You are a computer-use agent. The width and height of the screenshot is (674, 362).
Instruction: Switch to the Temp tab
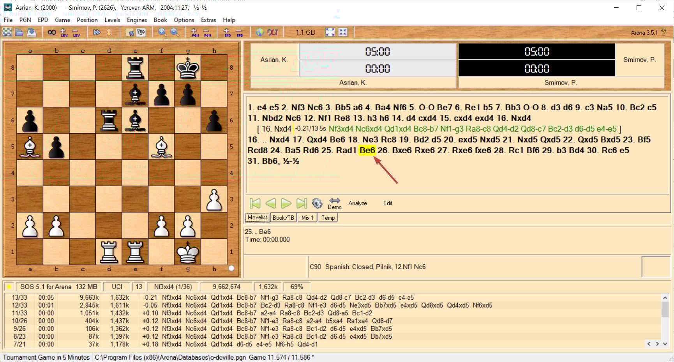tap(328, 217)
